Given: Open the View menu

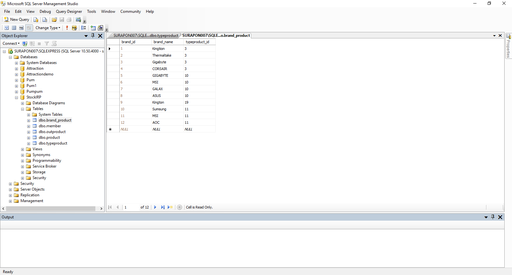Looking at the screenshot, I should click(x=30, y=12).
